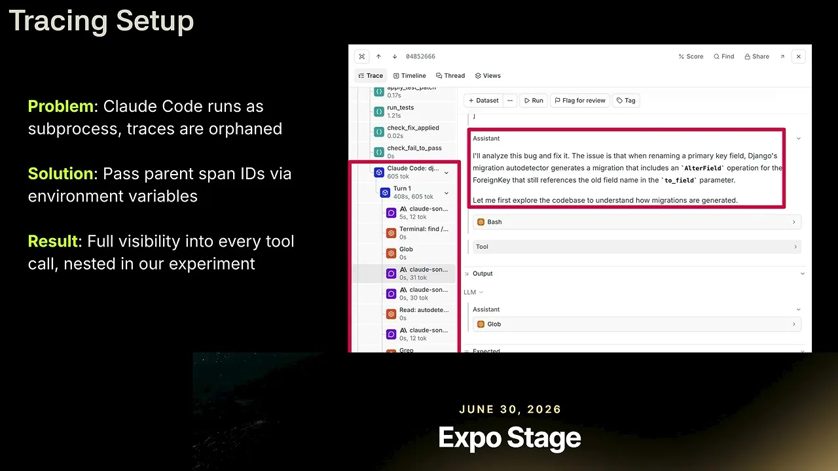Click the check_fail_to_pass span icon
838x471 pixels.
378,152
